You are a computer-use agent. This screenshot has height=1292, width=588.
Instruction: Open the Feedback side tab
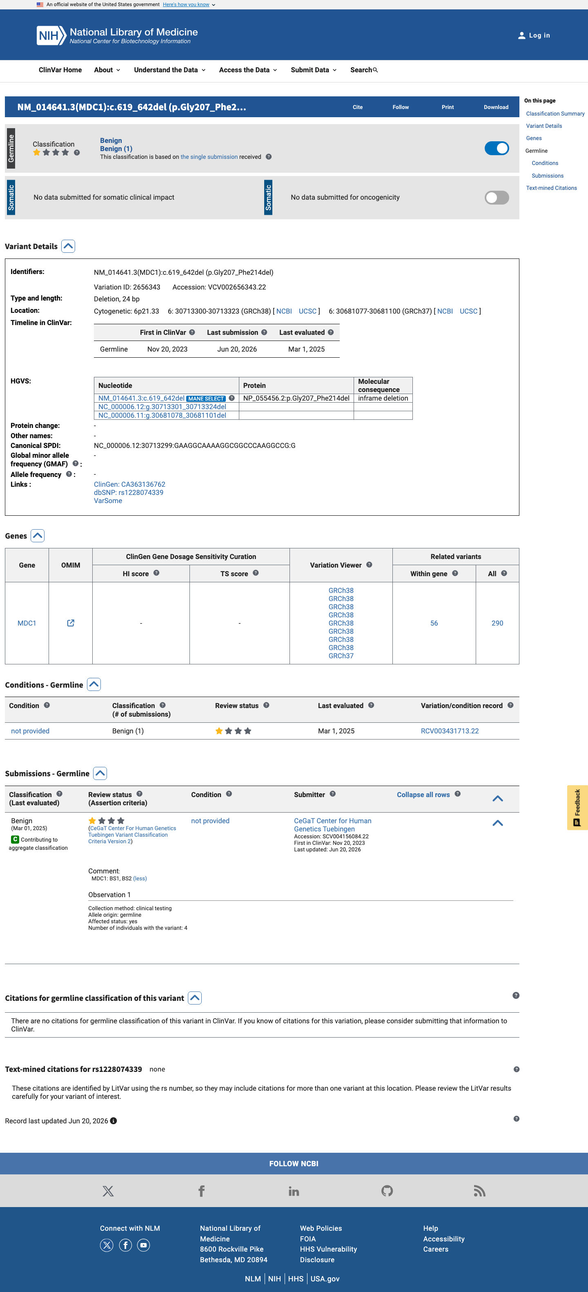577,808
